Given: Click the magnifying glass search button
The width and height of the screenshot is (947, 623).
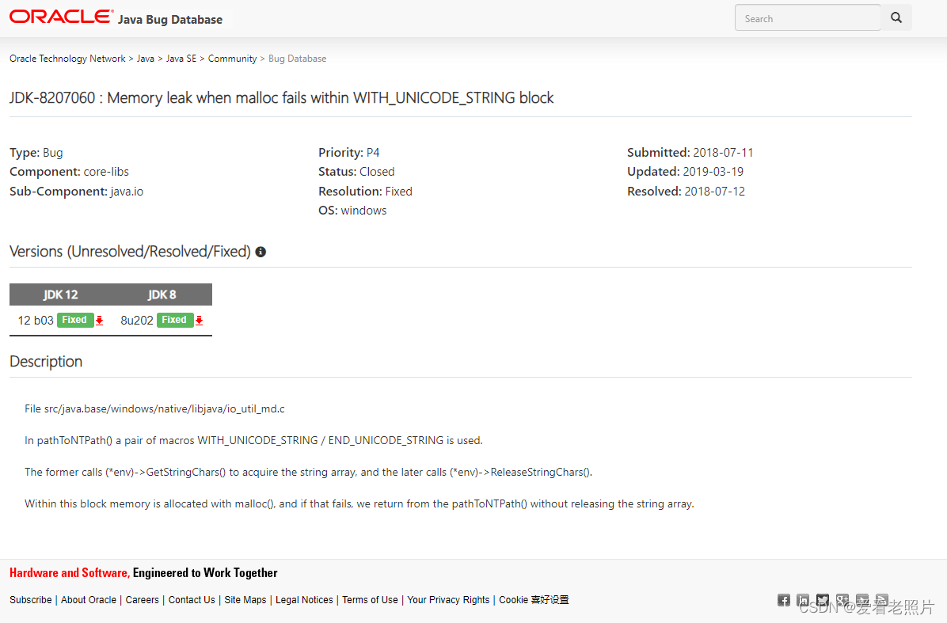Looking at the screenshot, I should [x=896, y=17].
